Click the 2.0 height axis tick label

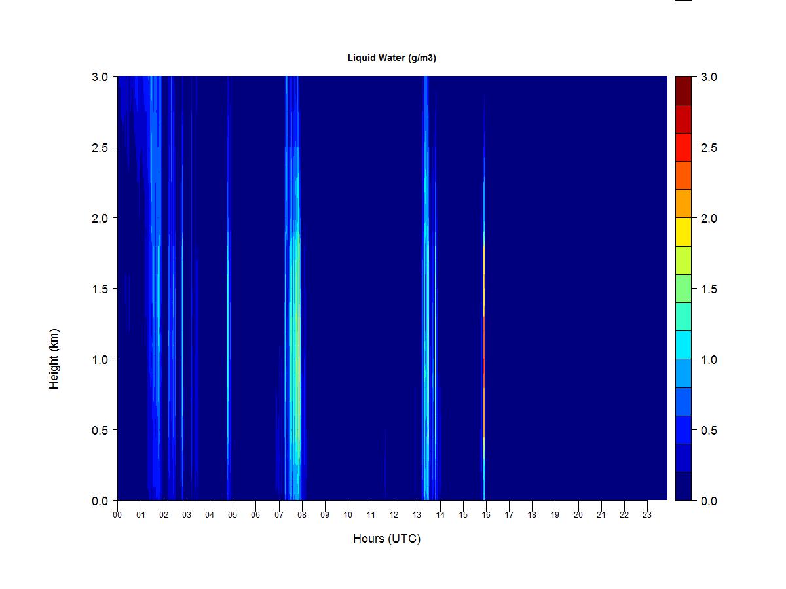(x=100, y=218)
